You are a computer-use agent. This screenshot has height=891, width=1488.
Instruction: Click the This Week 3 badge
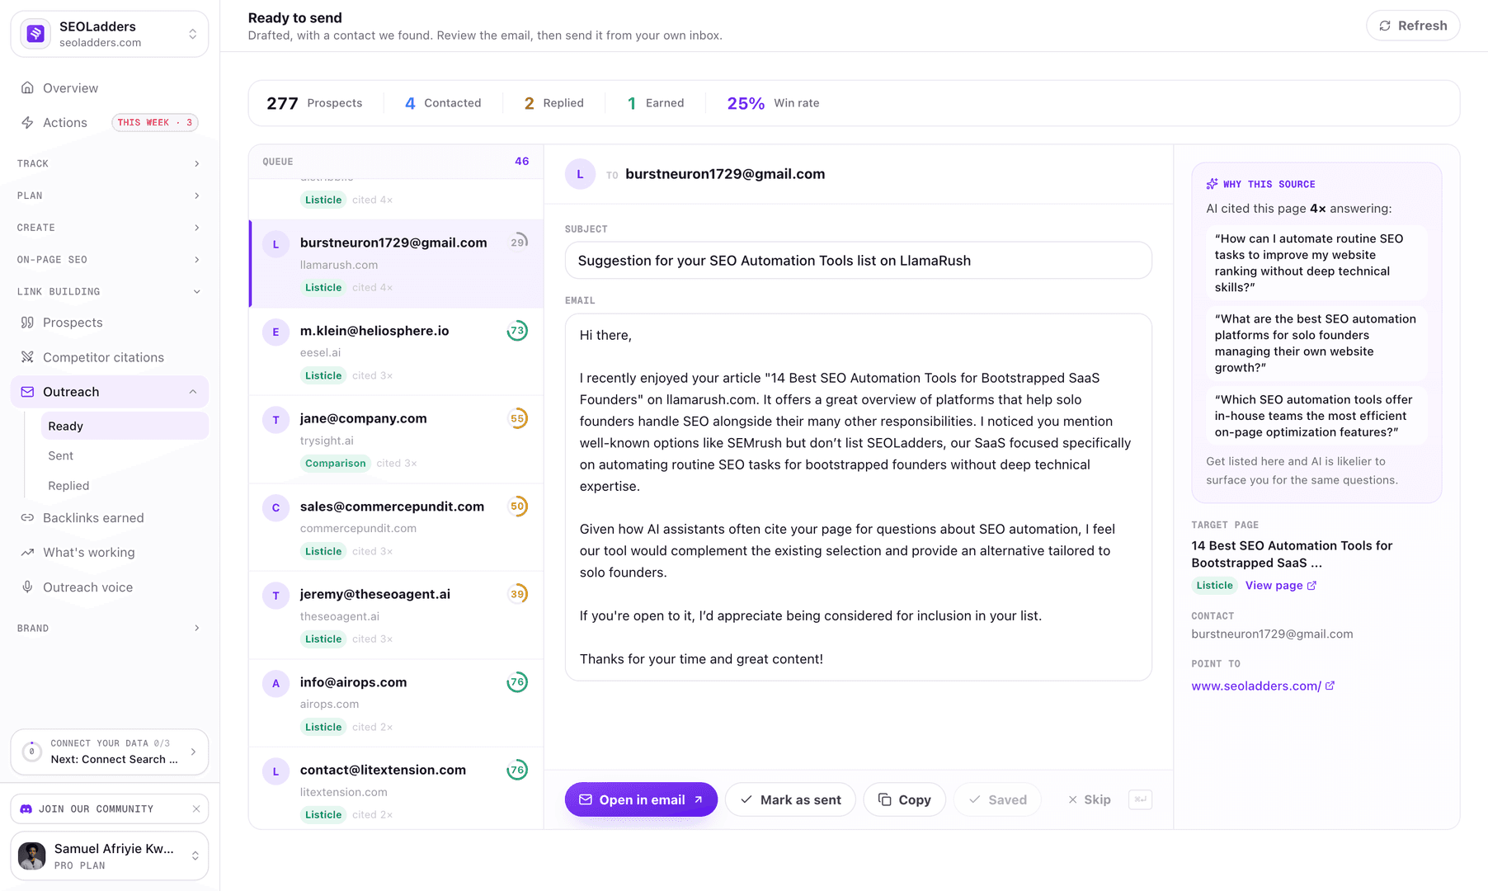coord(155,123)
